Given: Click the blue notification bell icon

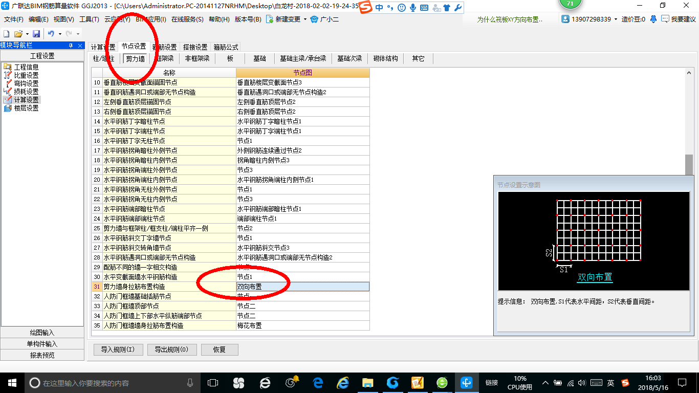Looking at the screenshot, I should 653,19.
